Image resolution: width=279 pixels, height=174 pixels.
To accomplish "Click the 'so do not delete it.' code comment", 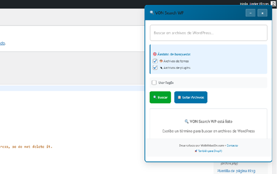I will pos(32,147).
